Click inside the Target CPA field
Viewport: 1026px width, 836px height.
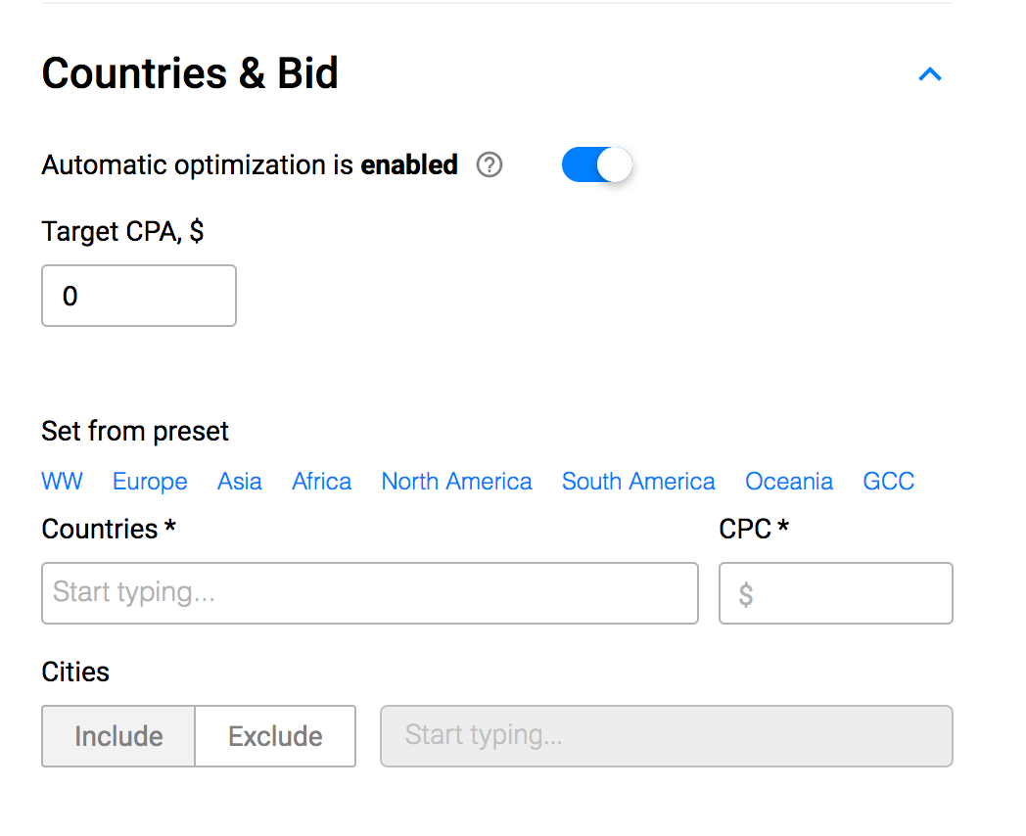coord(138,295)
